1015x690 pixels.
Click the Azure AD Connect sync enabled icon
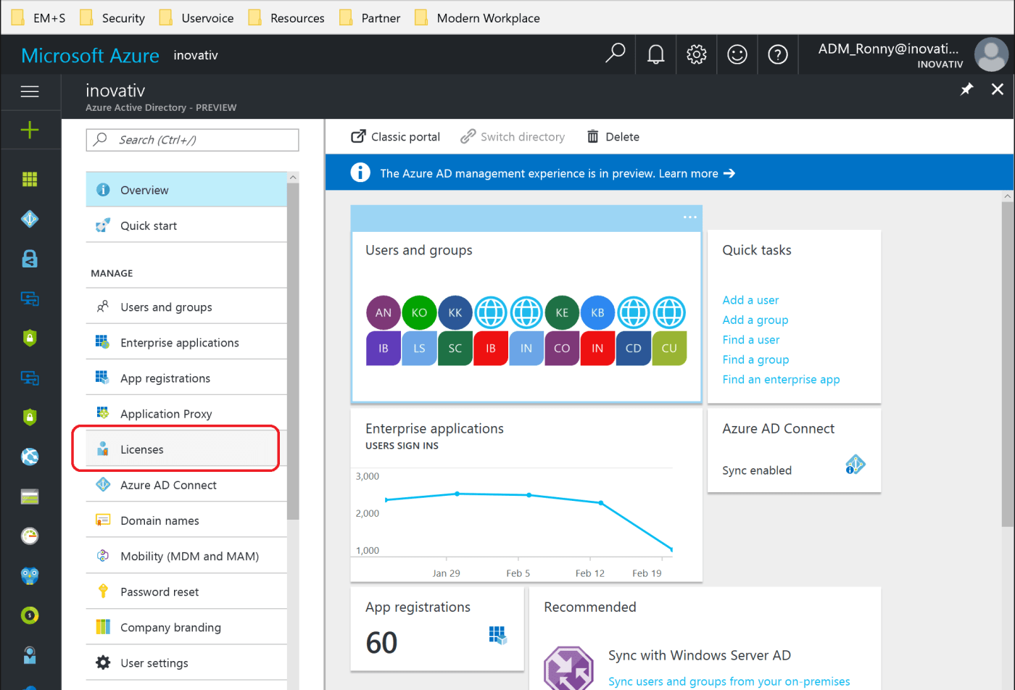pyautogui.click(x=855, y=465)
